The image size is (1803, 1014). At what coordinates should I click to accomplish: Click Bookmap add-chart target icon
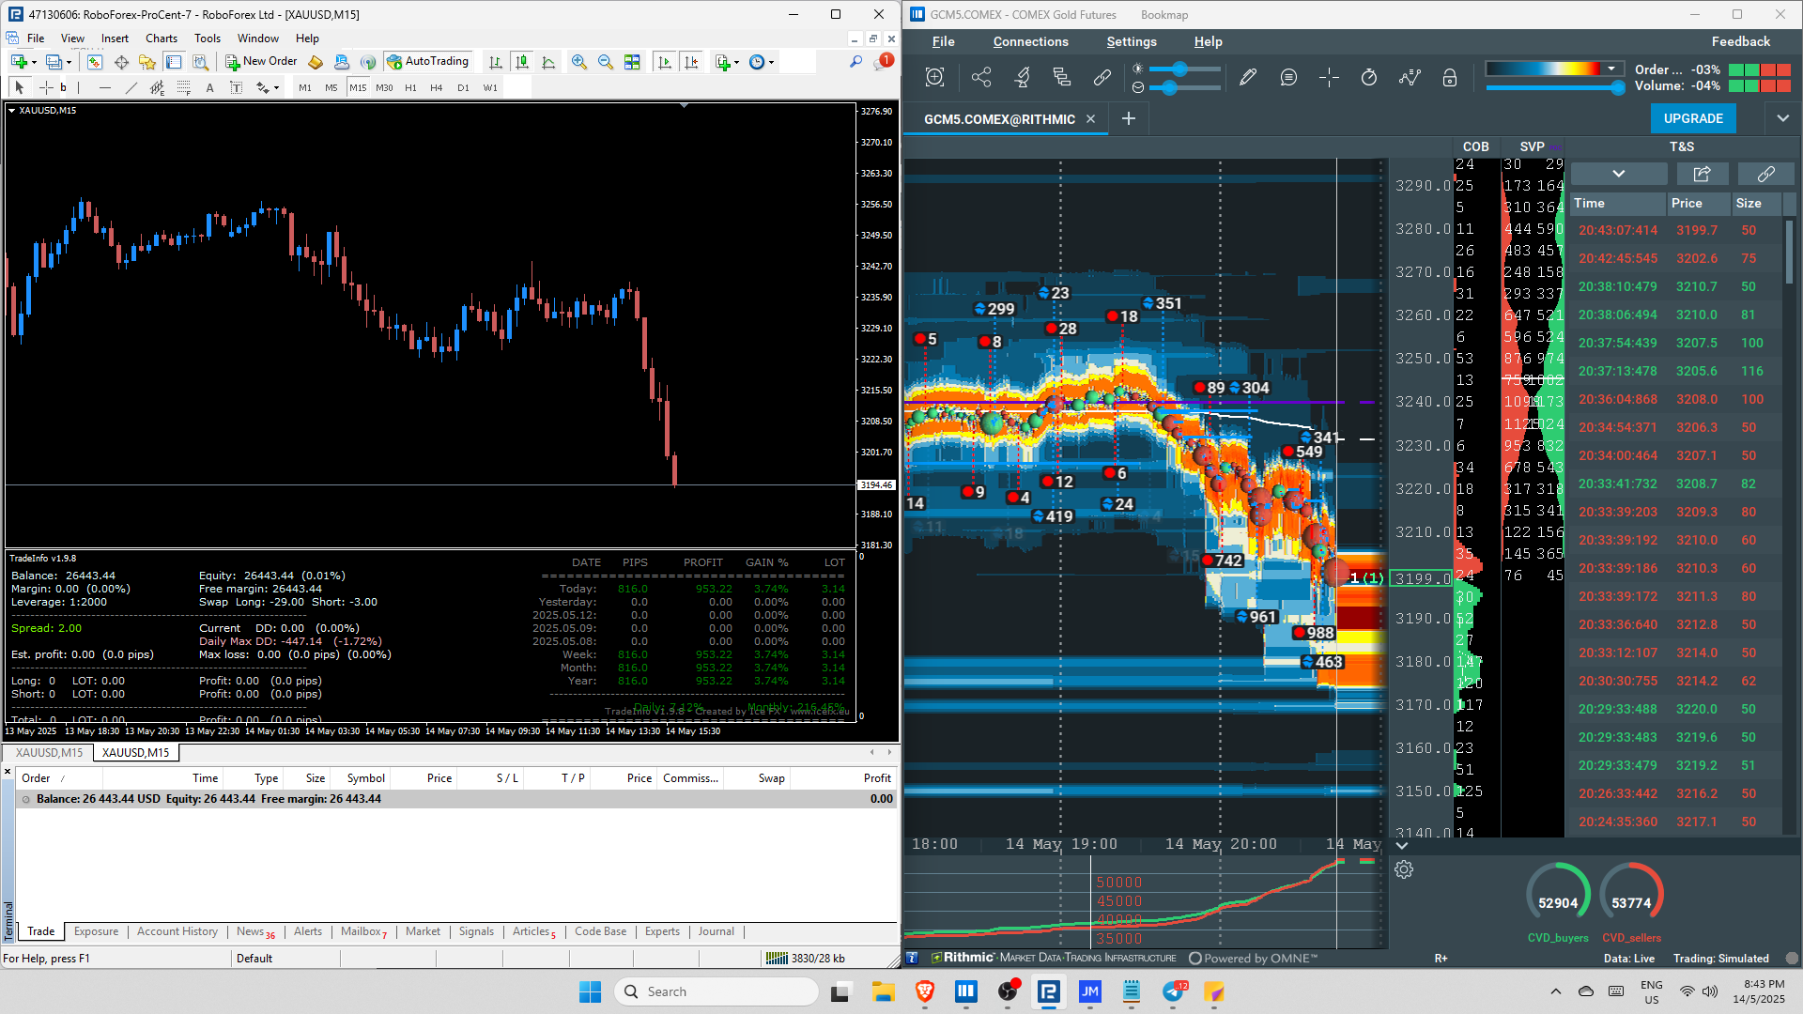coord(934,78)
